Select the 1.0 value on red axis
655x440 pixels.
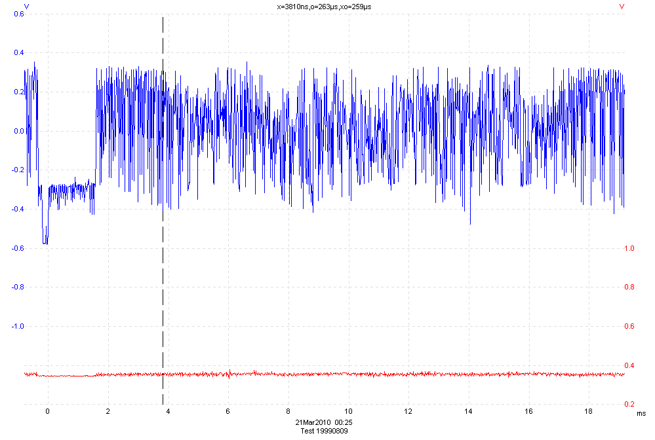pyautogui.click(x=629, y=249)
